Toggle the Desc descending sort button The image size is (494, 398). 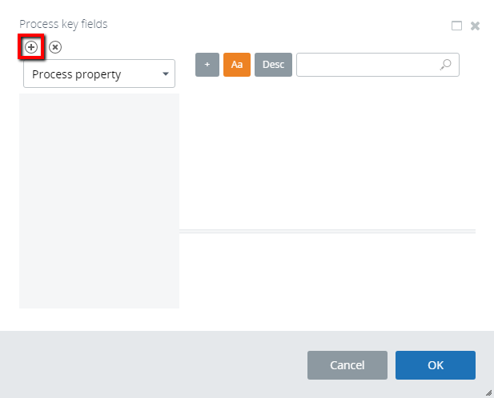click(x=273, y=65)
